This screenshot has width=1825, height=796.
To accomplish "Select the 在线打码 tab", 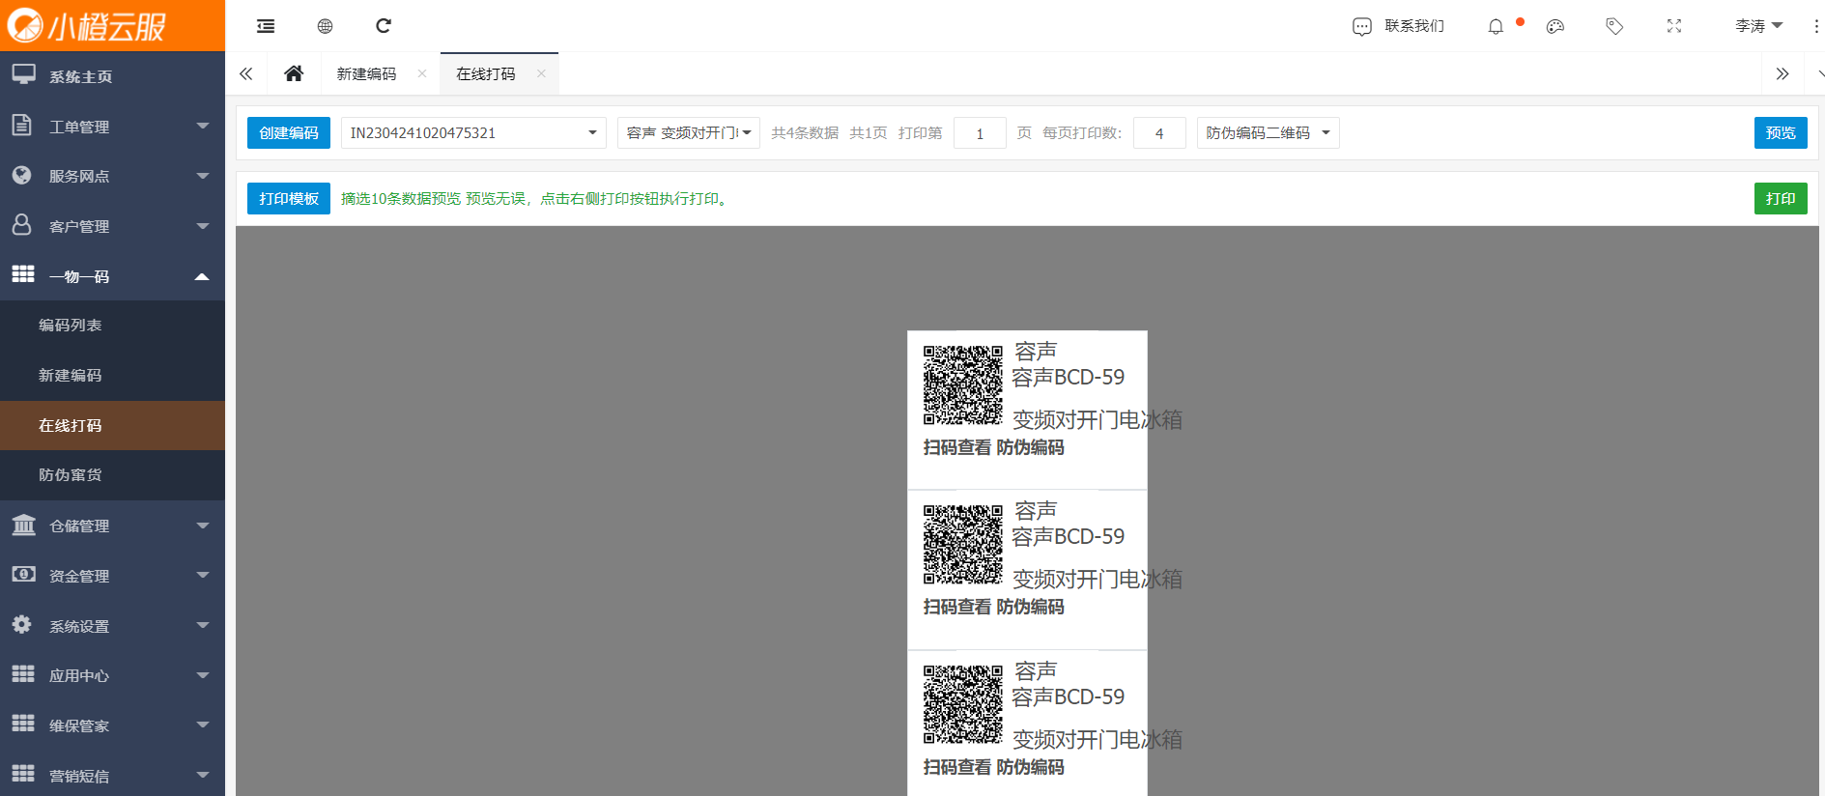I will 485,73.
